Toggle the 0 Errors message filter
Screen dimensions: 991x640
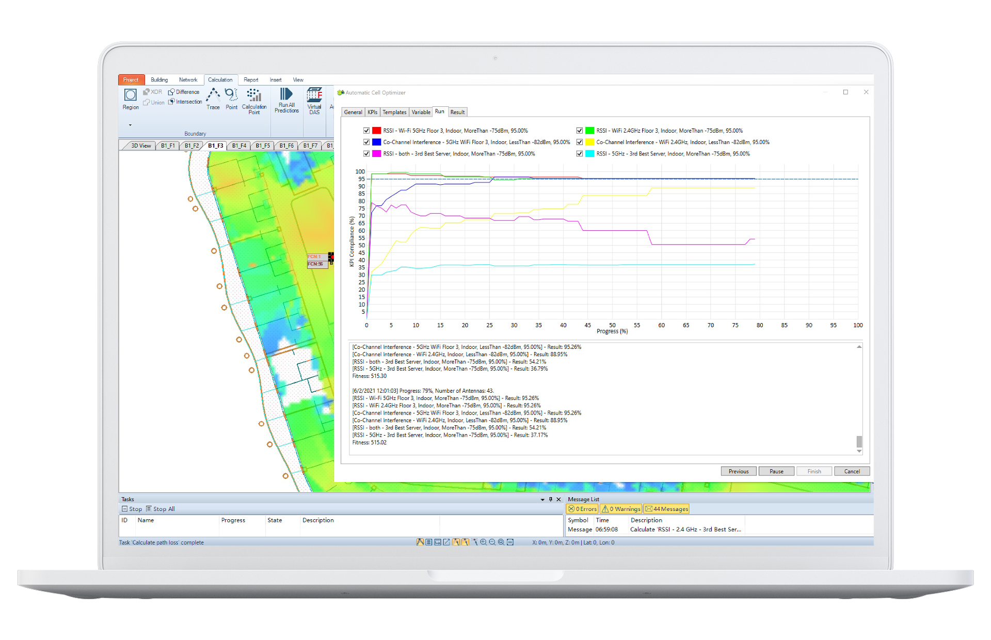[x=582, y=509]
